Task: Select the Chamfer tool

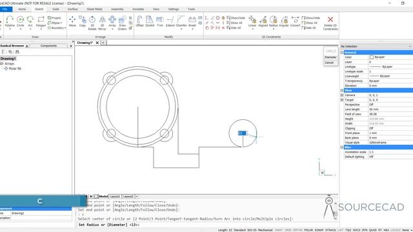Action: 181,21
